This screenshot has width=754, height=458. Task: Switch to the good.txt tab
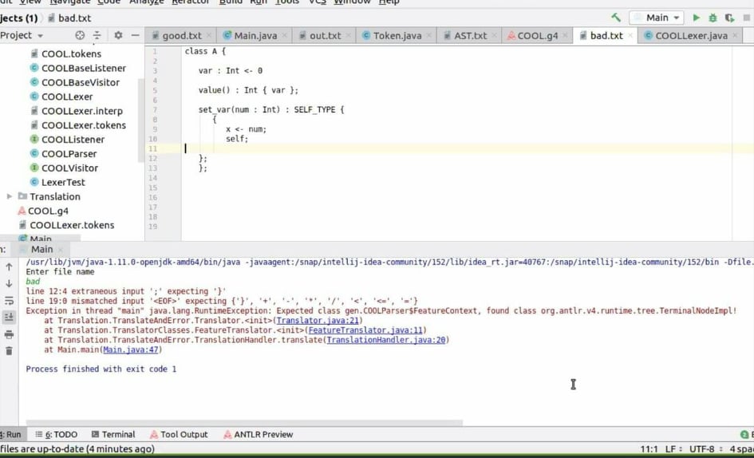[x=181, y=36]
